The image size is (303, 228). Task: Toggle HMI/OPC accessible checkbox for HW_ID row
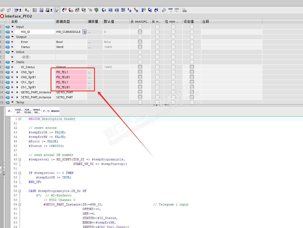tap(140, 32)
